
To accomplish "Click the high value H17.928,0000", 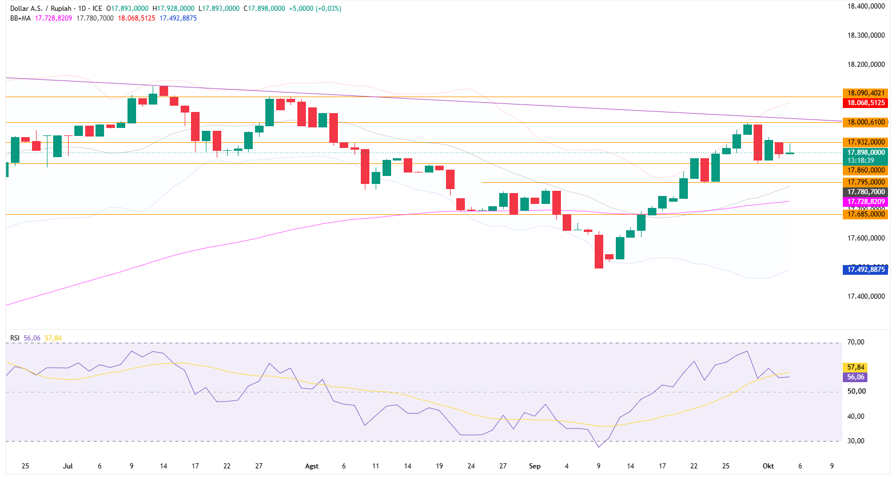I will coord(173,9).
